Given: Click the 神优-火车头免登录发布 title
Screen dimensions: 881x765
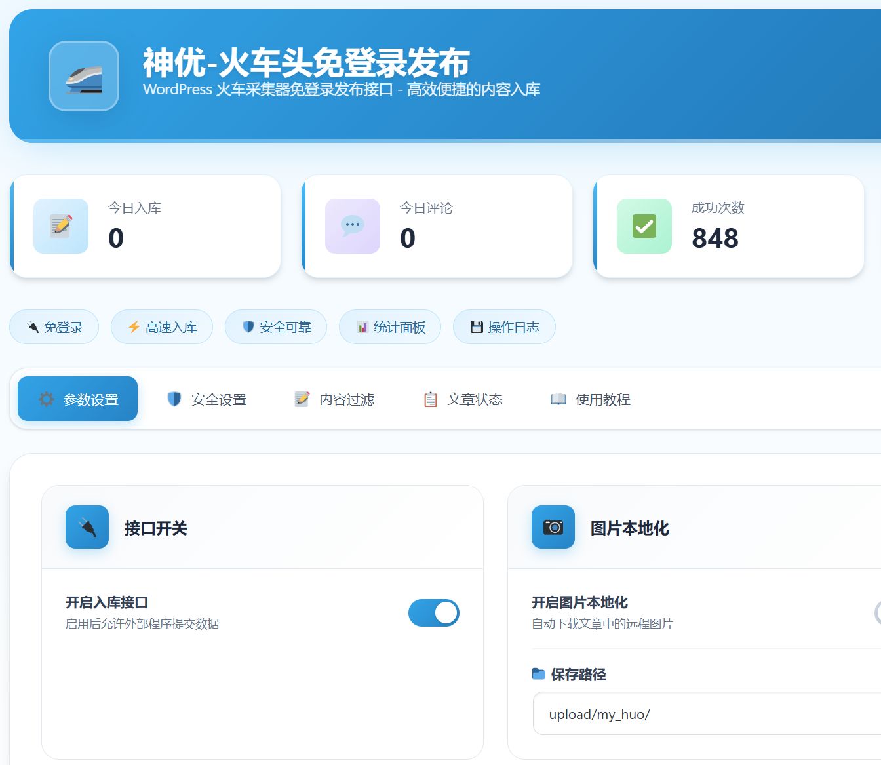Looking at the screenshot, I should (306, 63).
